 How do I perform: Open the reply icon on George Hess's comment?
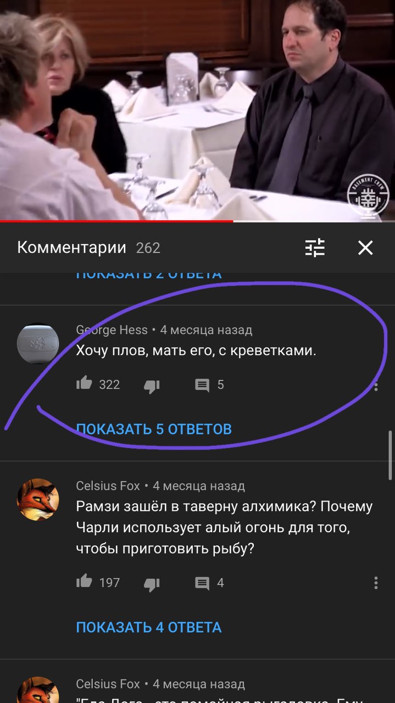(x=202, y=386)
